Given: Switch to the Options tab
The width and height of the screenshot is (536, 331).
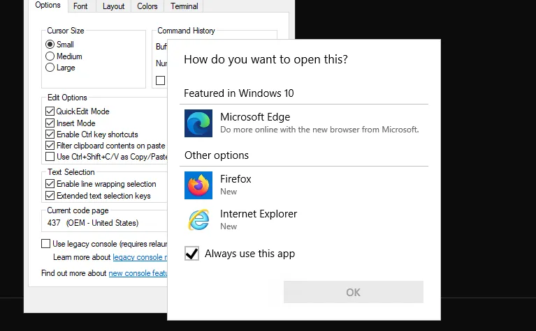Looking at the screenshot, I should (x=48, y=6).
